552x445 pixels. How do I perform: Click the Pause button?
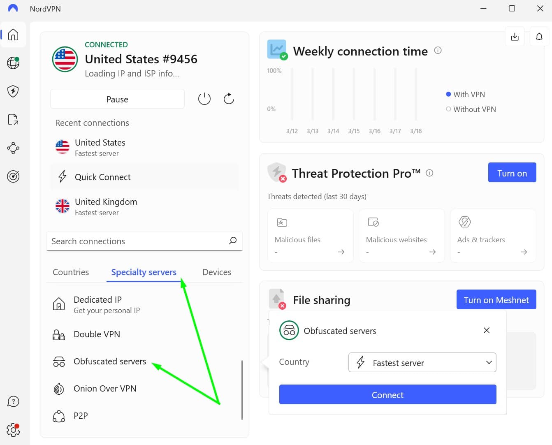[117, 99]
